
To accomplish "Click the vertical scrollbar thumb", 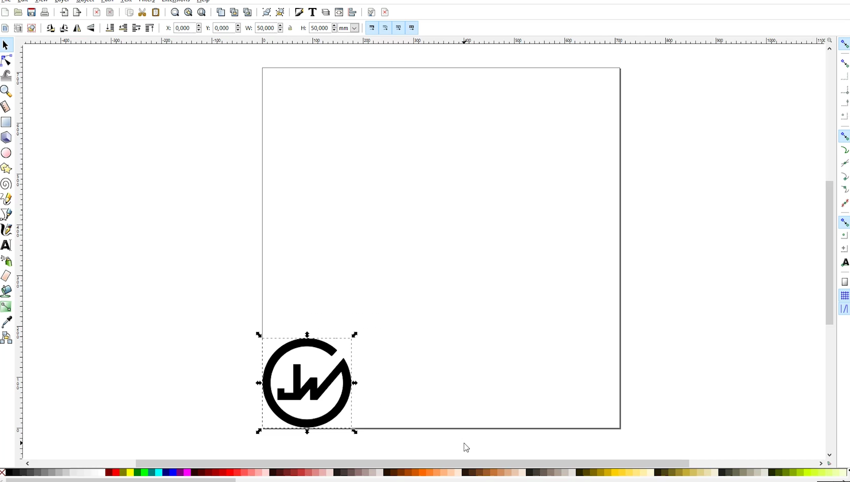I will [x=830, y=253].
